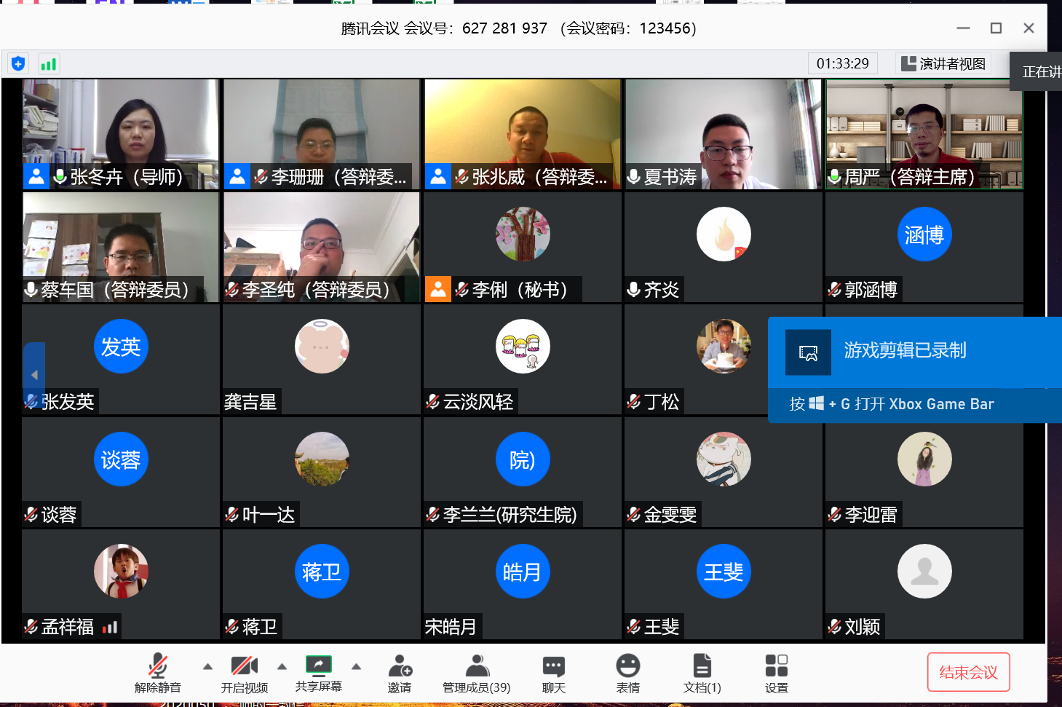
Task: Open the Settings (设置) icon
Action: coord(776,673)
